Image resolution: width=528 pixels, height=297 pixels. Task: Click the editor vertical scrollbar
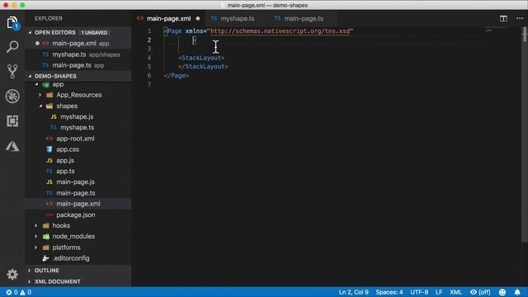click(525, 134)
